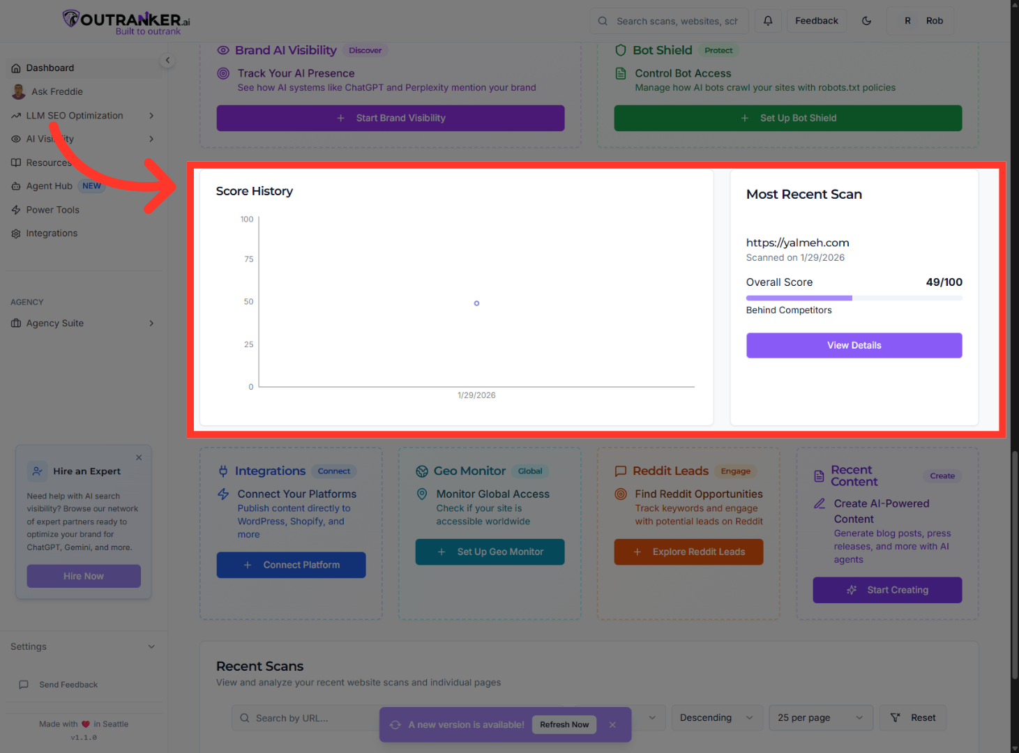Open Power Tools in the sidebar

pyautogui.click(x=52, y=210)
